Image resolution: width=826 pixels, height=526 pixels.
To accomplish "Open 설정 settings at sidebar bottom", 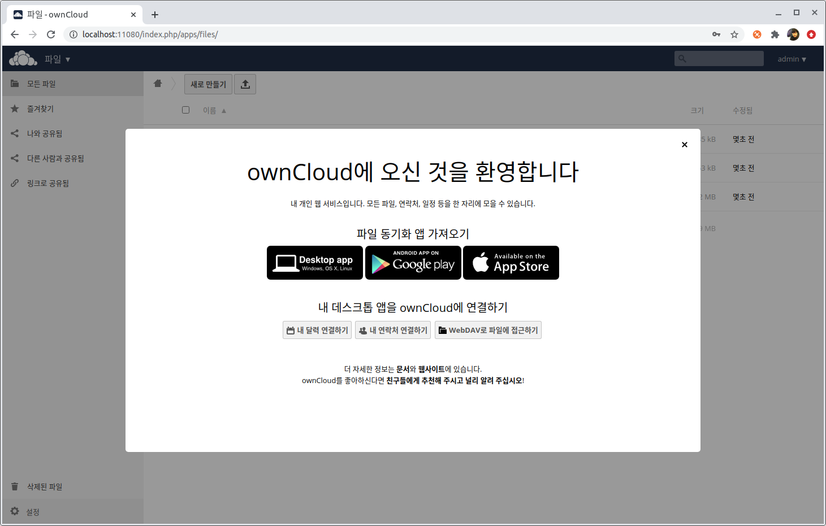I will coord(73,511).
